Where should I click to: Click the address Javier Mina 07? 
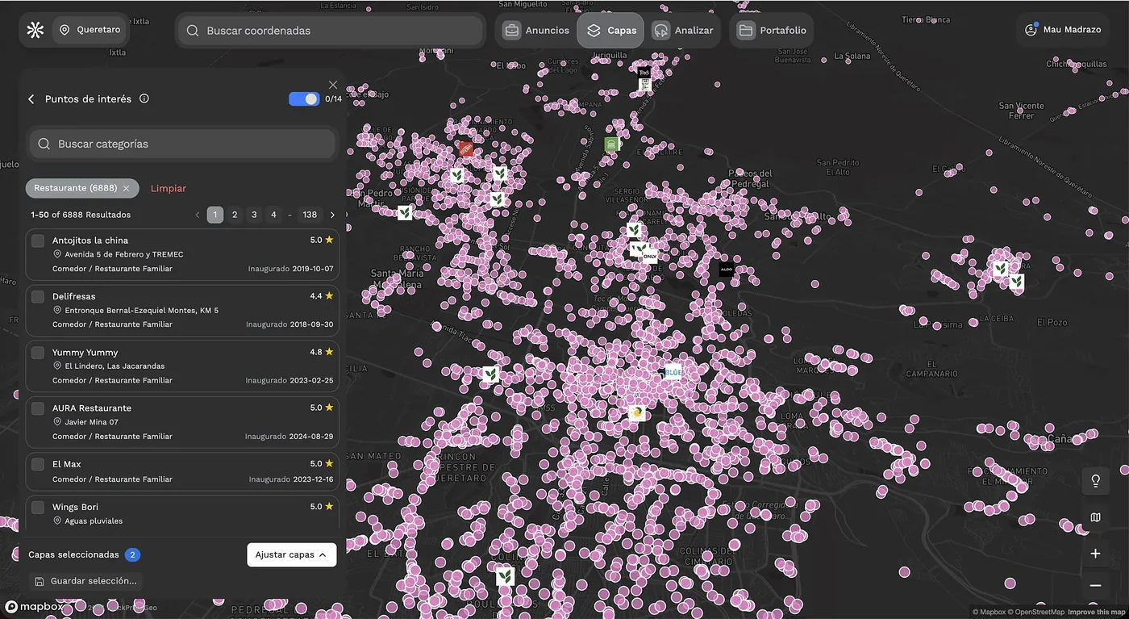coord(91,422)
